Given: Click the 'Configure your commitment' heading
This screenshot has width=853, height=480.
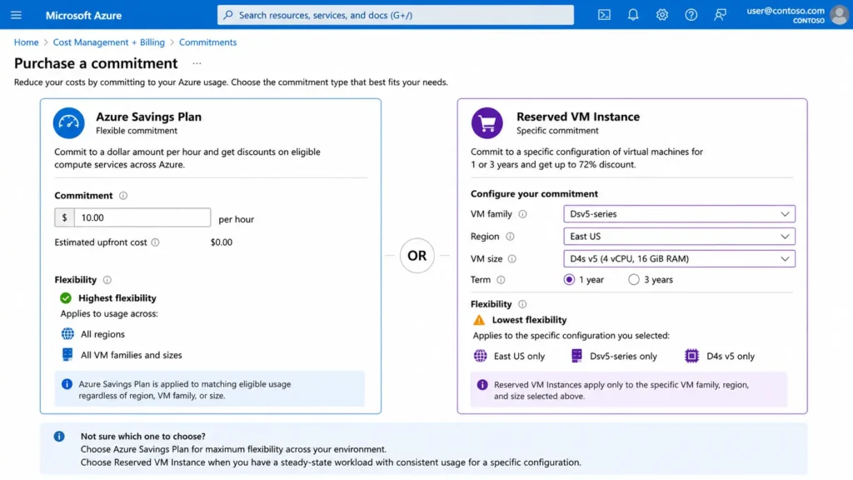Looking at the screenshot, I should [x=534, y=193].
